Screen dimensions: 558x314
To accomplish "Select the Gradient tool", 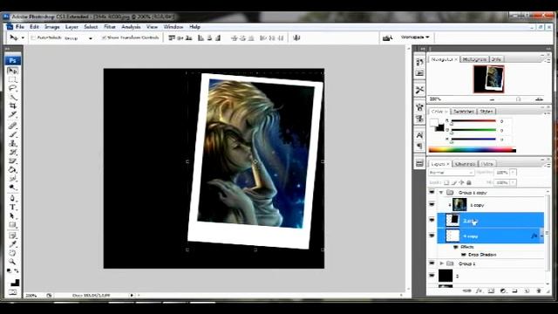I will tap(12, 170).
